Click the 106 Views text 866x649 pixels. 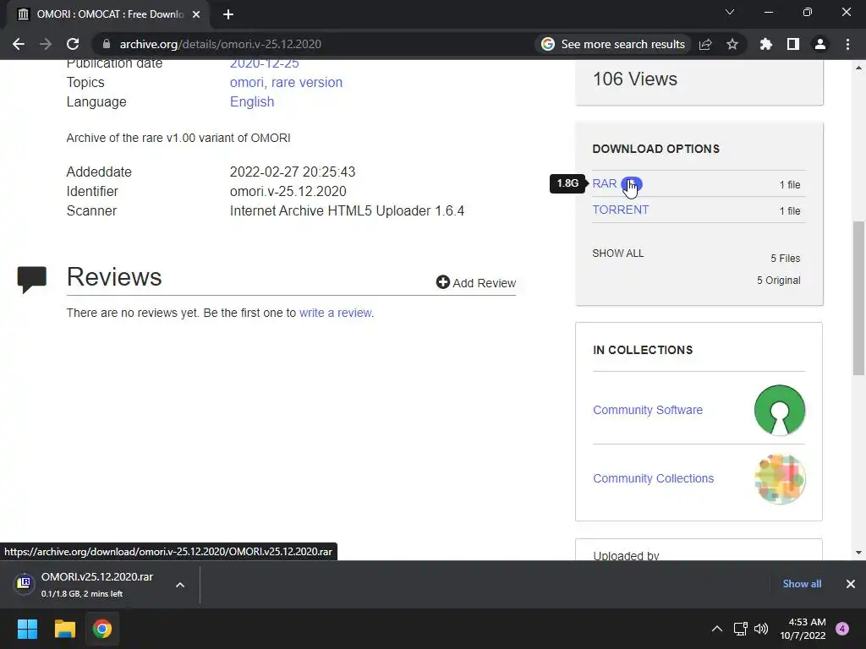pyautogui.click(x=634, y=79)
